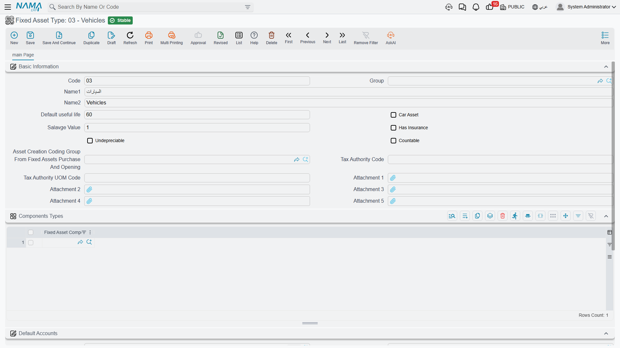Delete the current record
Screen dimensions: 620x348
[x=272, y=38]
